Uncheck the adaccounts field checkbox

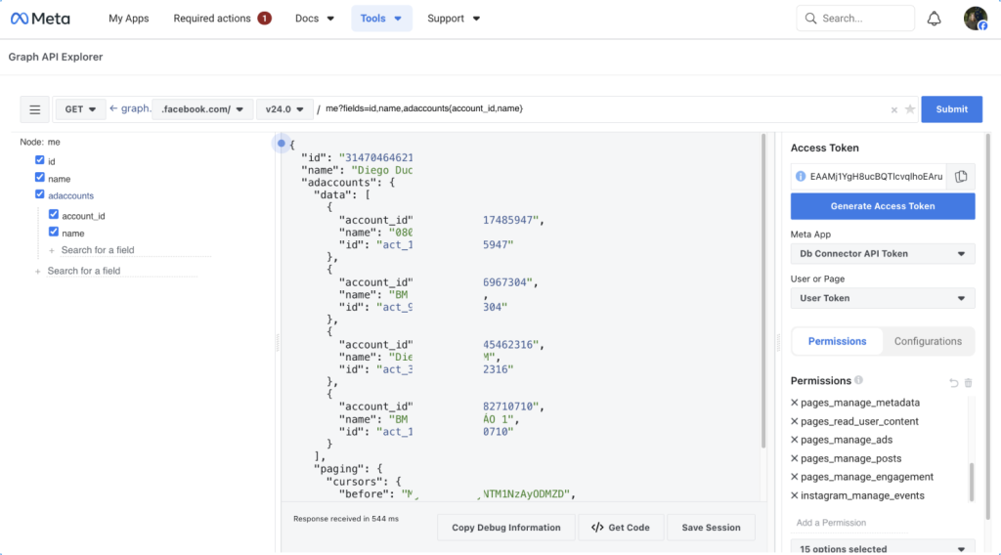(x=40, y=195)
